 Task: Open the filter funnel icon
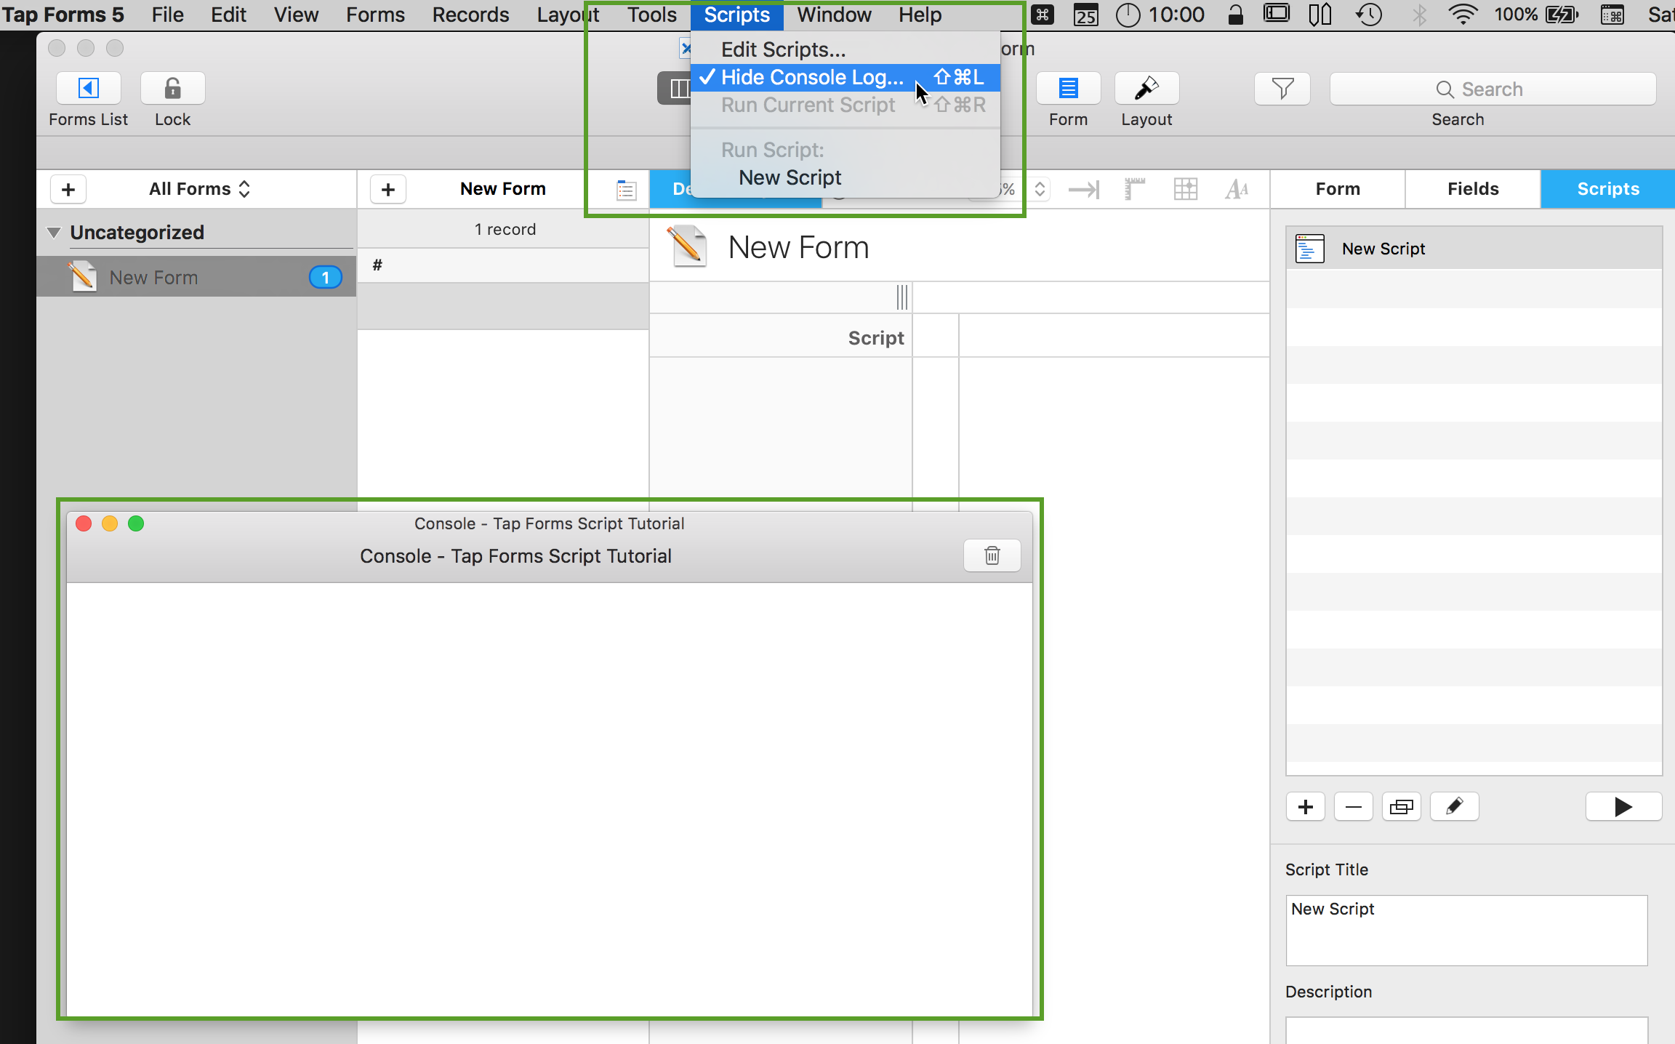(x=1282, y=89)
